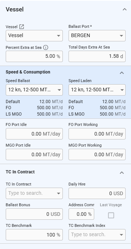Open vessel details via external link icon

pos(21,27)
